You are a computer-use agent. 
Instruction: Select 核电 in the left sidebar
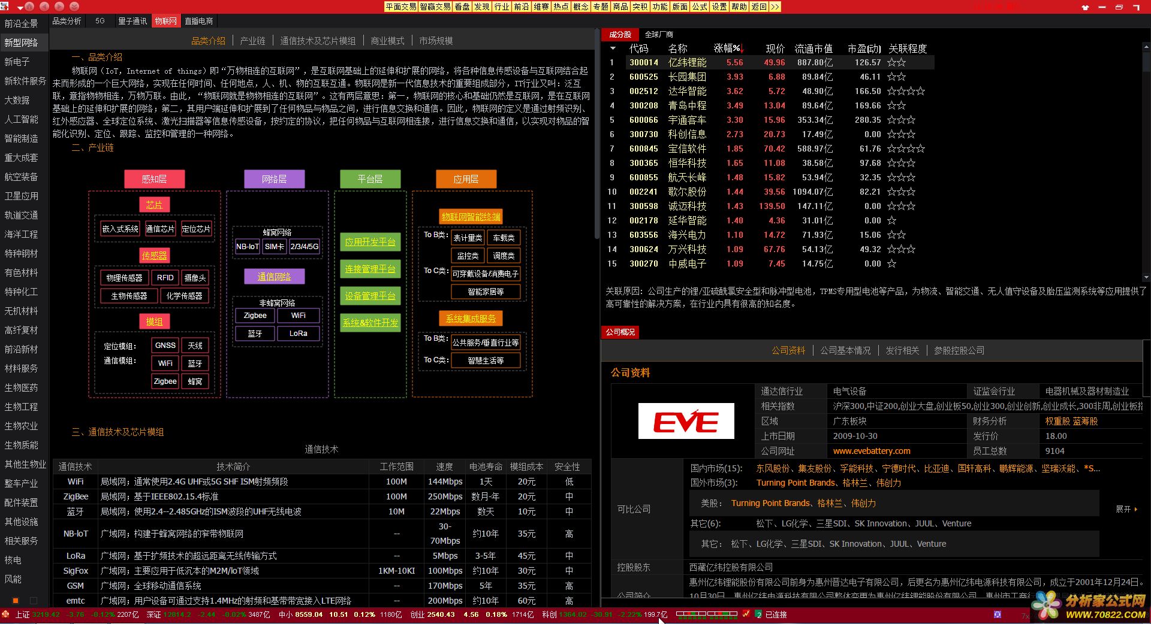click(13, 560)
